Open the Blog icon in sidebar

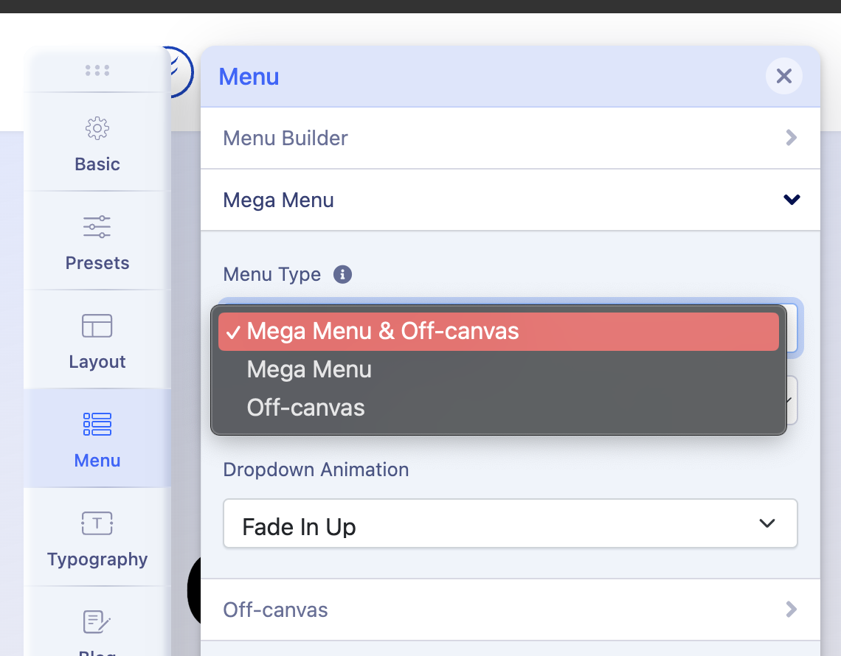click(97, 623)
